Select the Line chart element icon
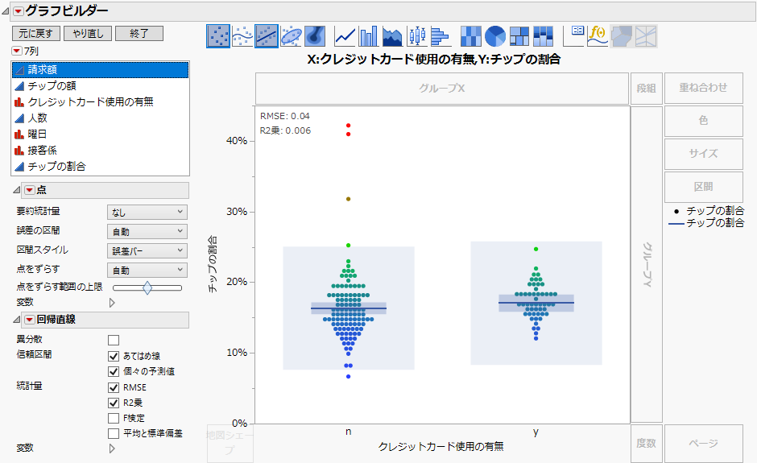This screenshot has width=757, height=463. 345,36
